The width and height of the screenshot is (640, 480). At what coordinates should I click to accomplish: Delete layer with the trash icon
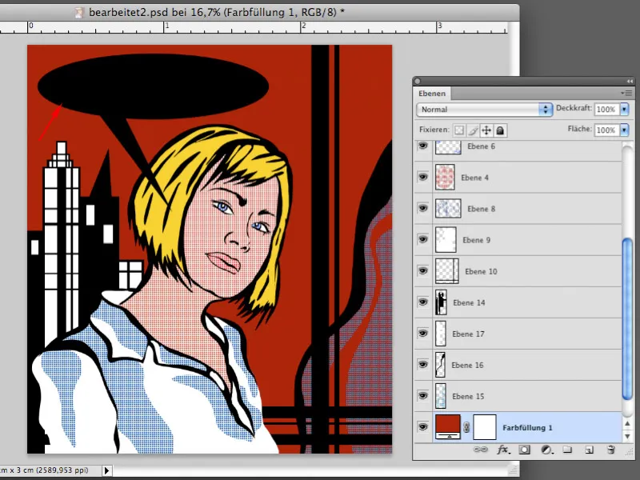(610, 450)
